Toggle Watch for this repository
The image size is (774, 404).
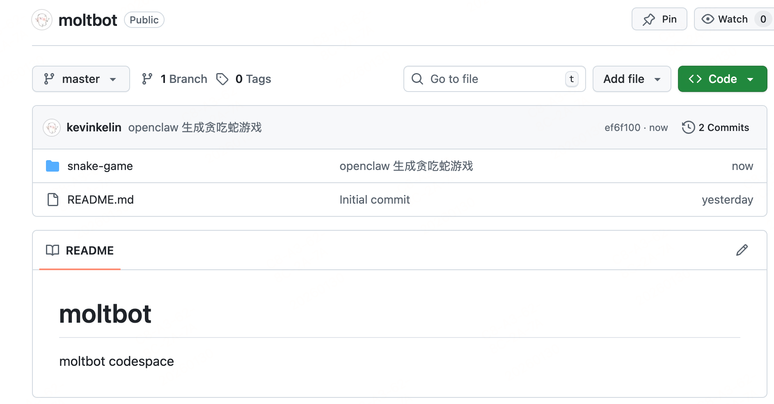[725, 19]
